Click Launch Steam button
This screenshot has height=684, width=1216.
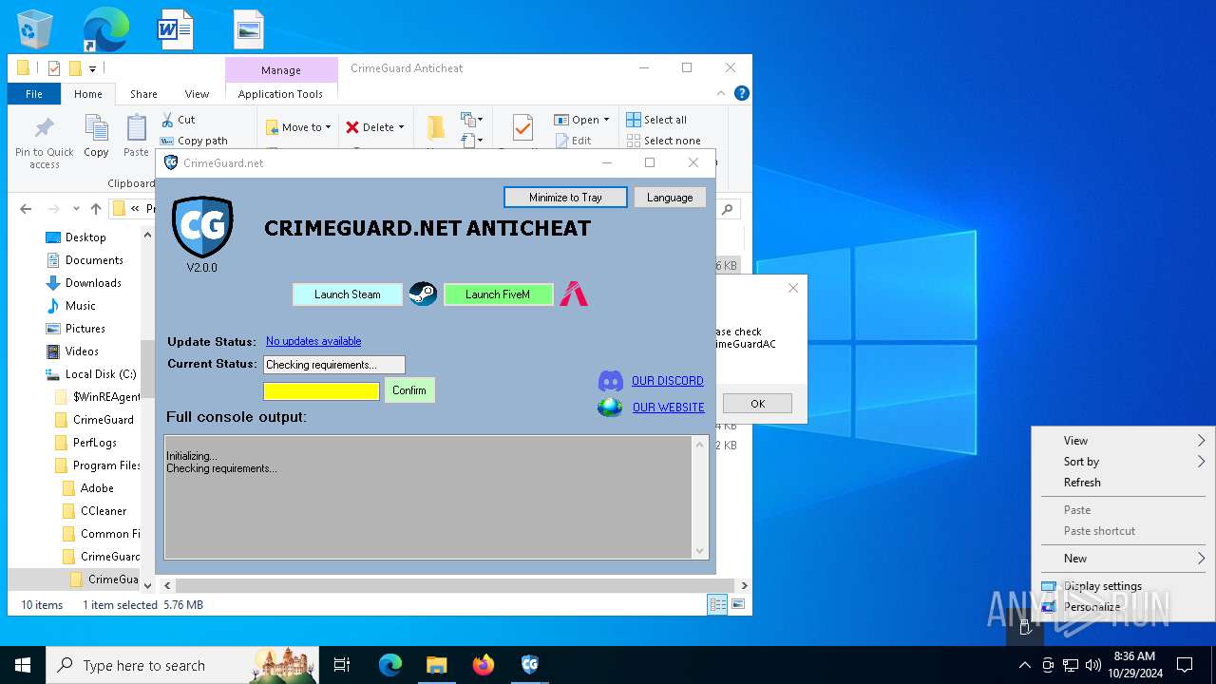coord(348,294)
